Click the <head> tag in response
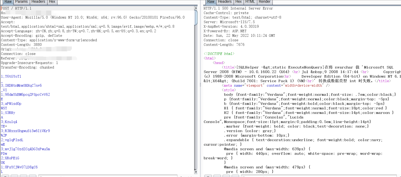Image resolution: width=401 pixels, height=177 pixels. coord(219,63)
